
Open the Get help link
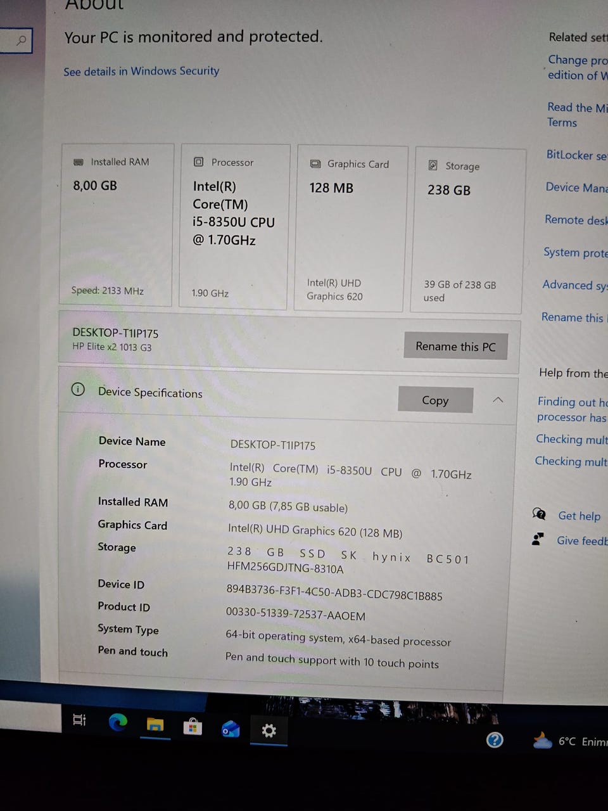coord(579,516)
